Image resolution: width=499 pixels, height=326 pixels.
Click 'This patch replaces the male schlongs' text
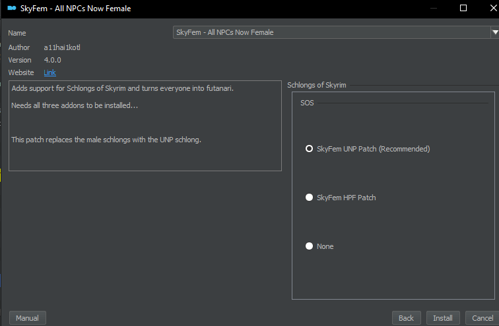click(x=106, y=140)
